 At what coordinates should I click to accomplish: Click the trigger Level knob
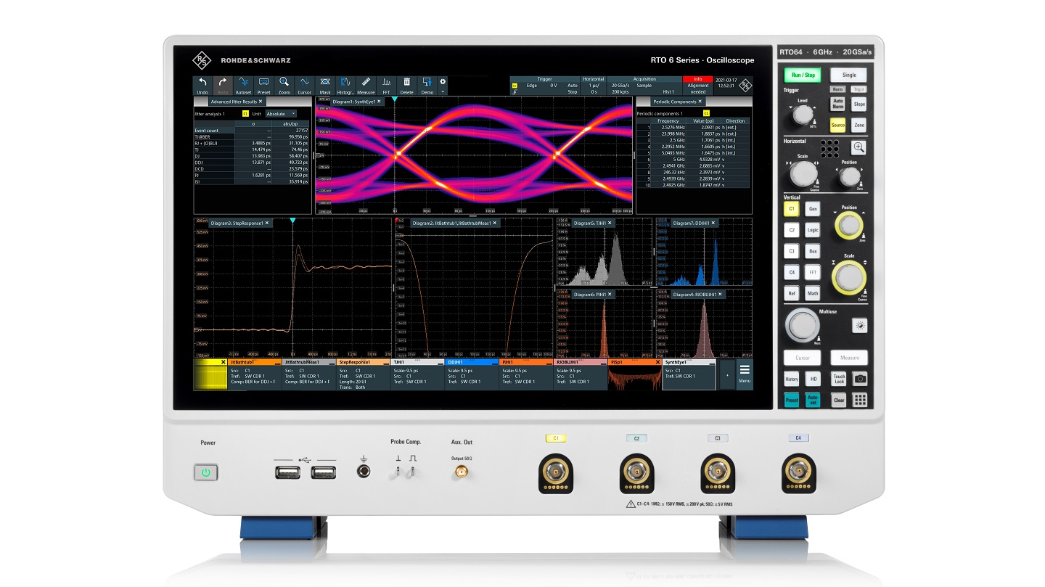tap(801, 115)
